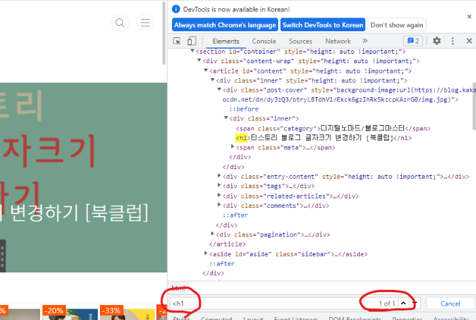Toggle the device toolbar icon
Image resolution: width=476 pixels, height=320 pixels.
pyautogui.click(x=192, y=41)
